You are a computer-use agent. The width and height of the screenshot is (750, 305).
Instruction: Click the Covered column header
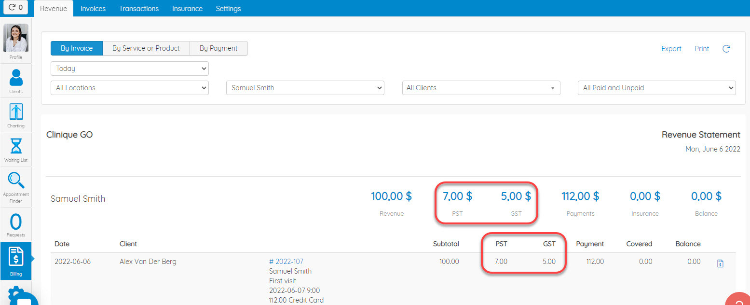639,244
